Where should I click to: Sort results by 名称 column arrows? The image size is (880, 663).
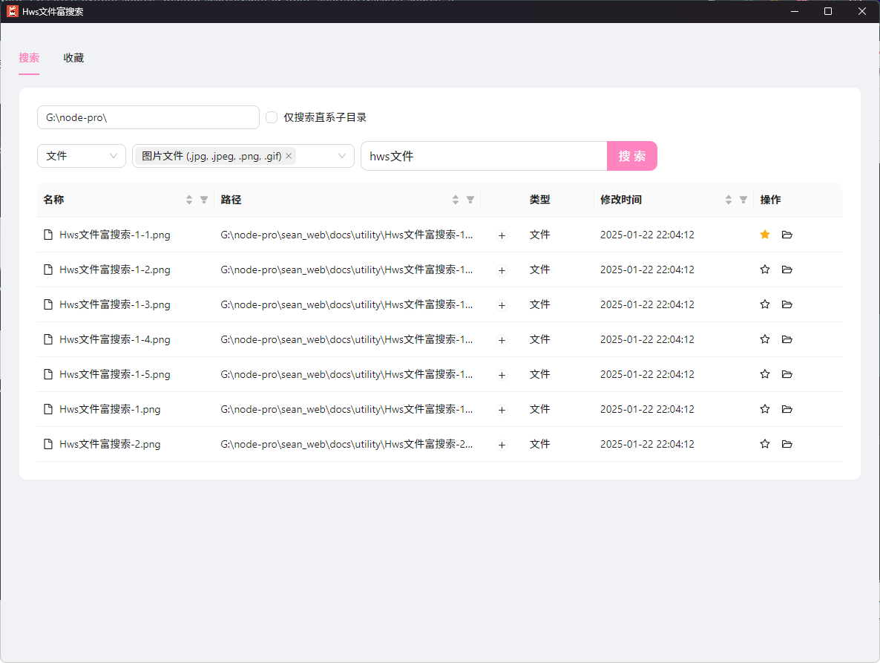[x=189, y=200]
